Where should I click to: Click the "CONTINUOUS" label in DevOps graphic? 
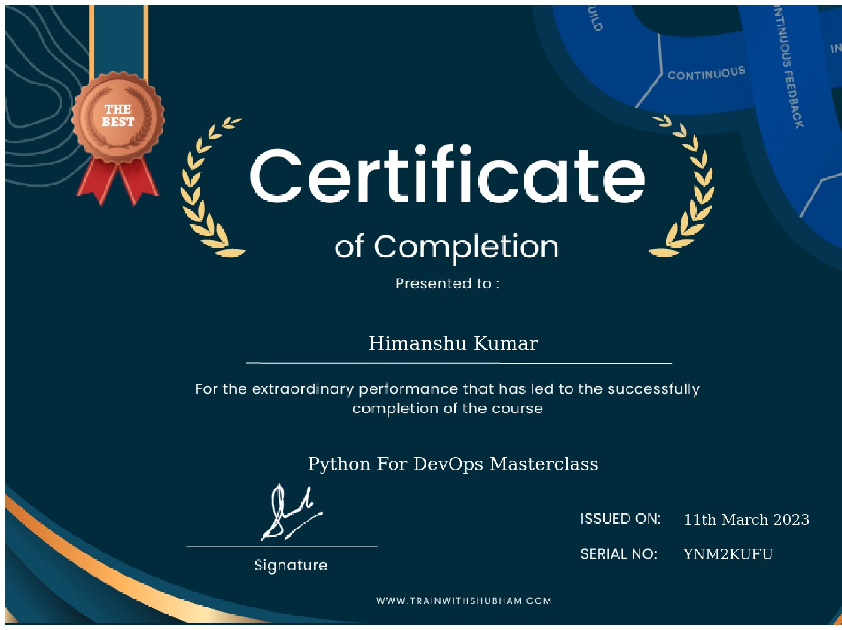pos(706,73)
